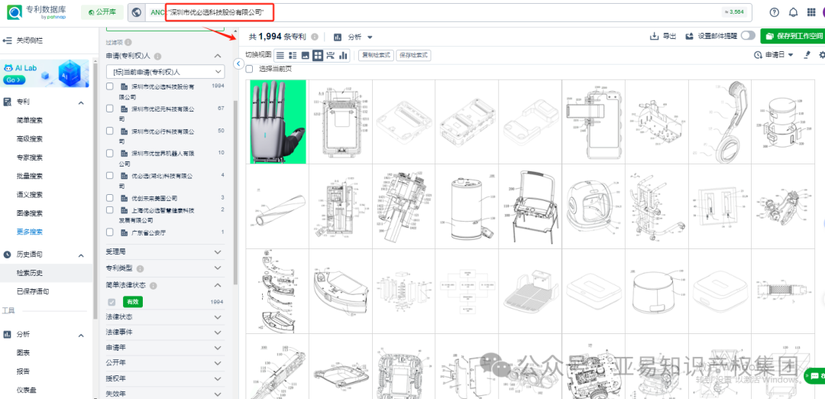Collapse the 申请(专利权)人 filter section

click(x=217, y=56)
